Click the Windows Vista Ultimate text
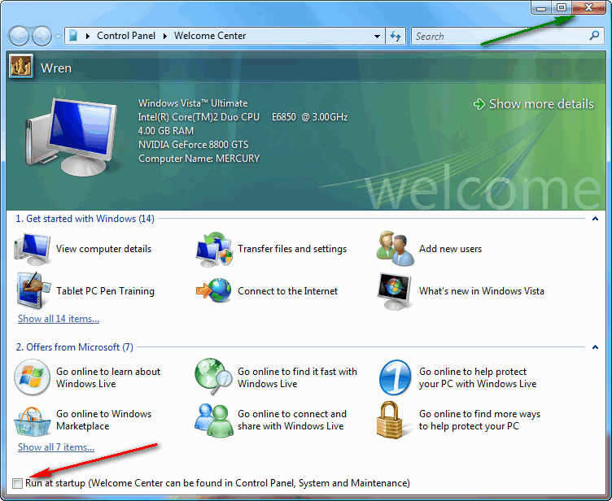Screen dimensions: 612x501 (x=193, y=103)
